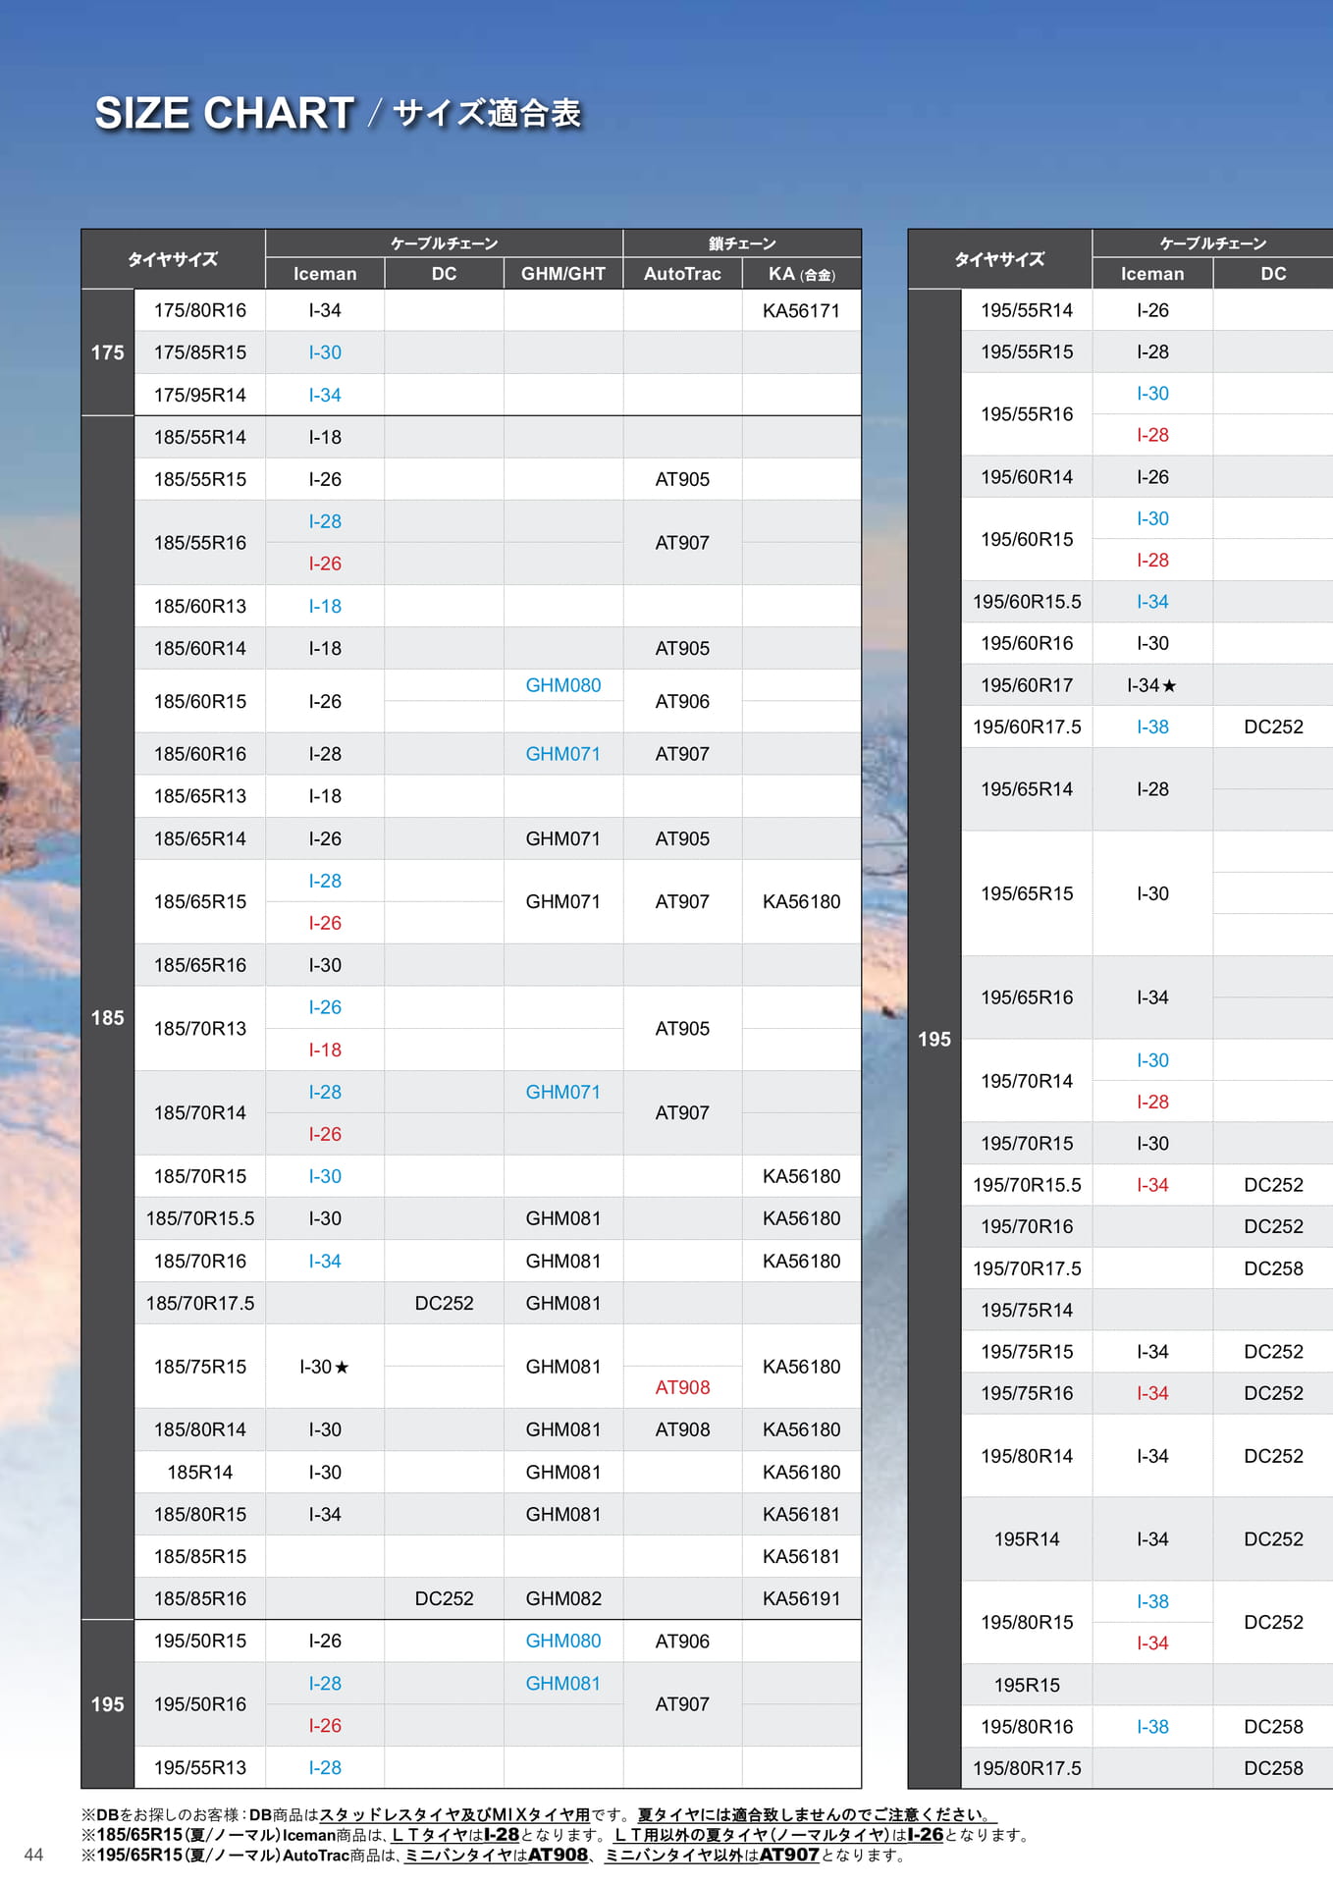Click tire size "175/95R14"
Viewport: 1333px width, 1885px height.
tap(200, 395)
